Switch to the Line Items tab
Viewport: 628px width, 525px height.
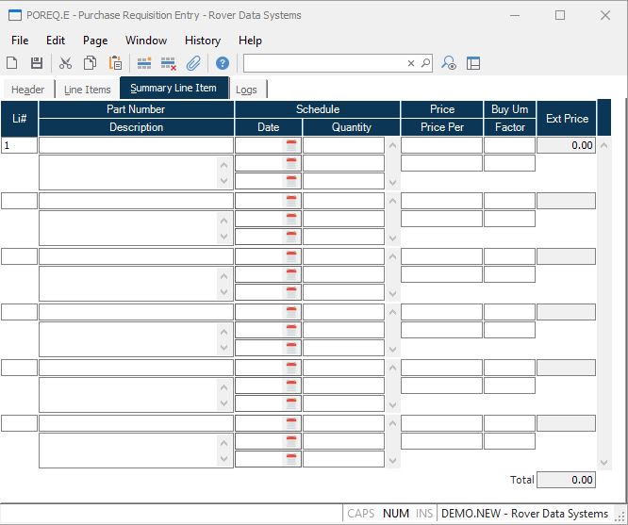tap(87, 90)
